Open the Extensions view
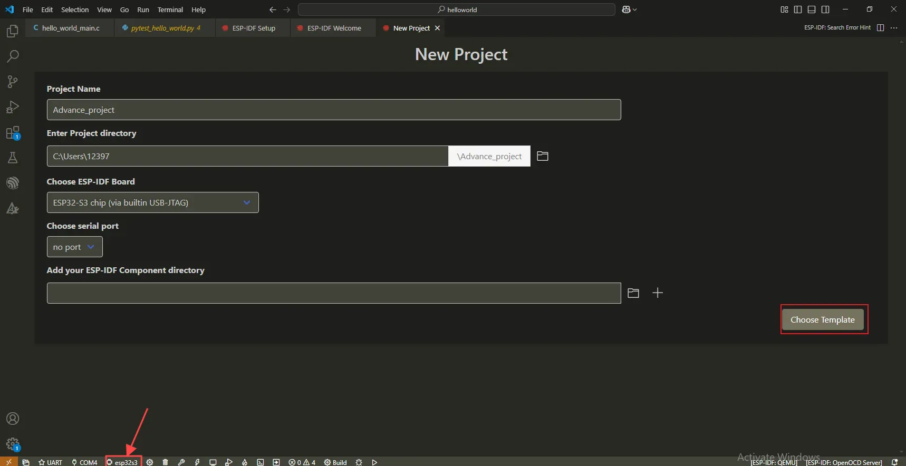 pos(13,133)
